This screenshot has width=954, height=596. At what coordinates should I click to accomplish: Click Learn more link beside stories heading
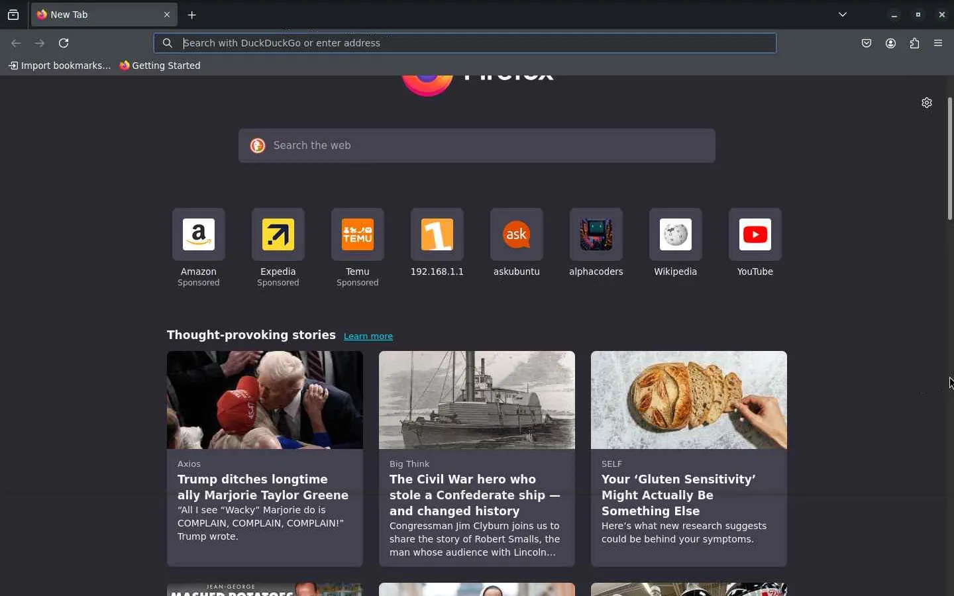click(x=368, y=336)
